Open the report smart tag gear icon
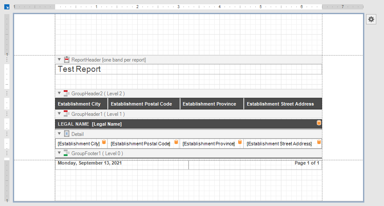384x206 pixels. pyautogui.click(x=371, y=19)
